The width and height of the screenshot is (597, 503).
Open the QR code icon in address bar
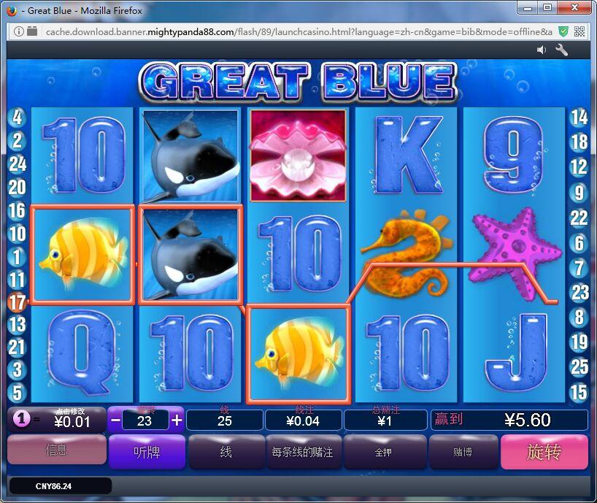(x=579, y=31)
